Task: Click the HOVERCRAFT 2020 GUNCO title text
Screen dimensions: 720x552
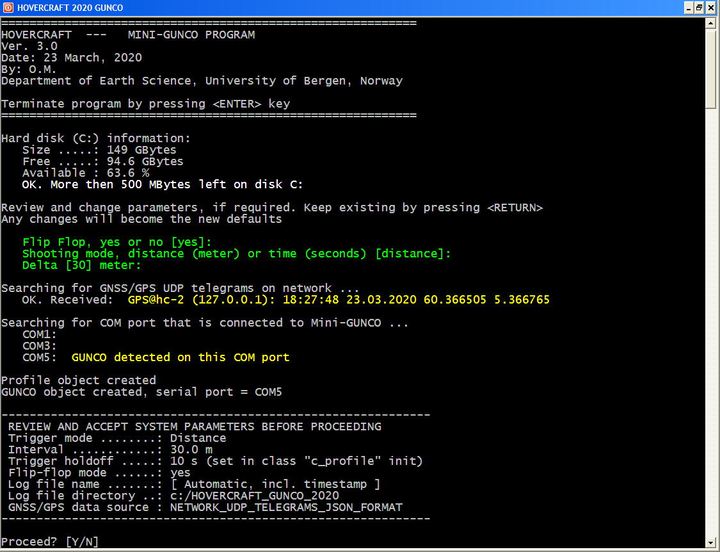Action: pyautogui.click(x=70, y=8)
